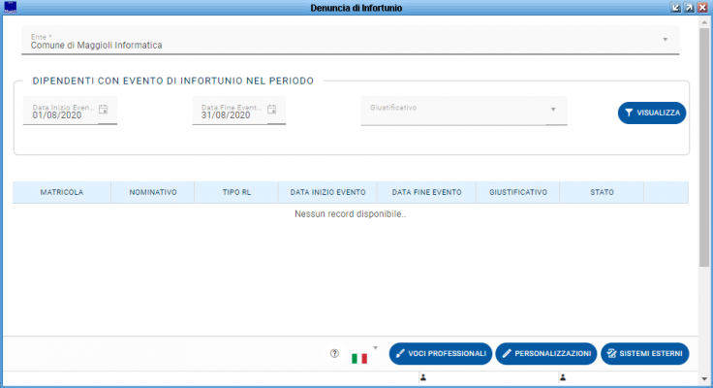Click the 'Dipendenti con evento di infortunio' heading
Screen dimensions: 713x388
[173, 81]
